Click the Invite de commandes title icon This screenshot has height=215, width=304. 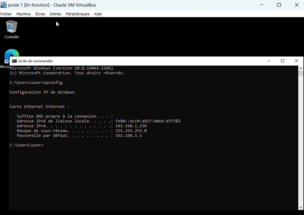point(14,61)
